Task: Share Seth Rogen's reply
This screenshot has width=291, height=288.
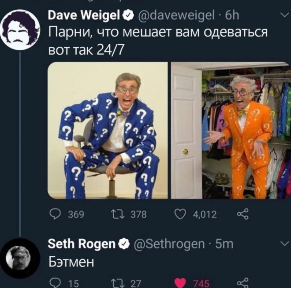Action: 243,283
